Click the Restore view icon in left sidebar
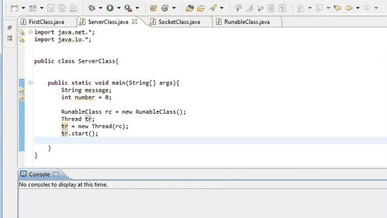The image size is (387, 218). [x=10, y=28]
